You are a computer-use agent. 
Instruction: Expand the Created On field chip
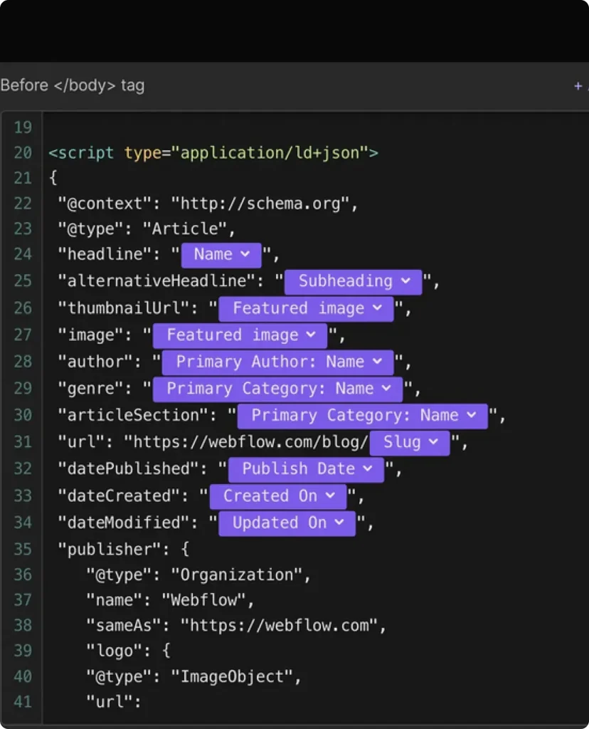277,496
